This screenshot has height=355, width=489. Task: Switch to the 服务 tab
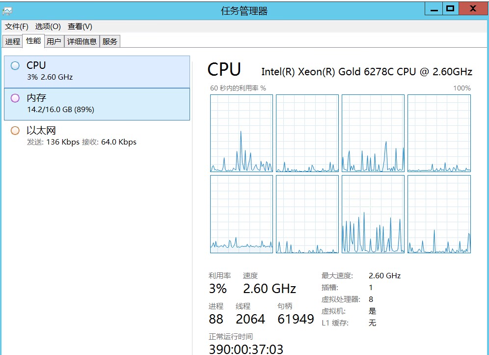pos(110,42)
